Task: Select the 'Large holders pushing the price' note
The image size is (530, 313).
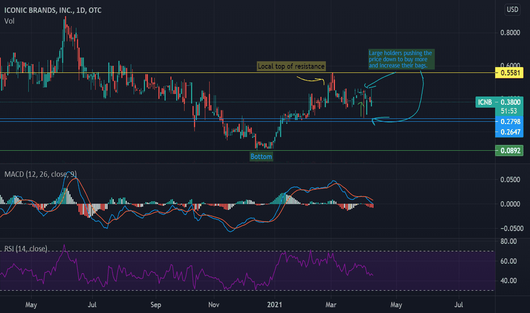Action: point(401,59)
